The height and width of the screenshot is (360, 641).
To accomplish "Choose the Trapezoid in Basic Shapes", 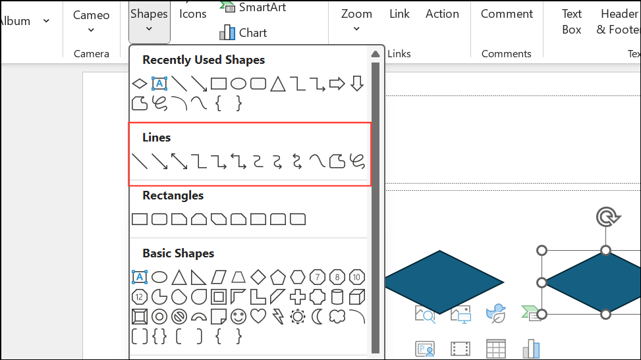I will pos(238,277).
